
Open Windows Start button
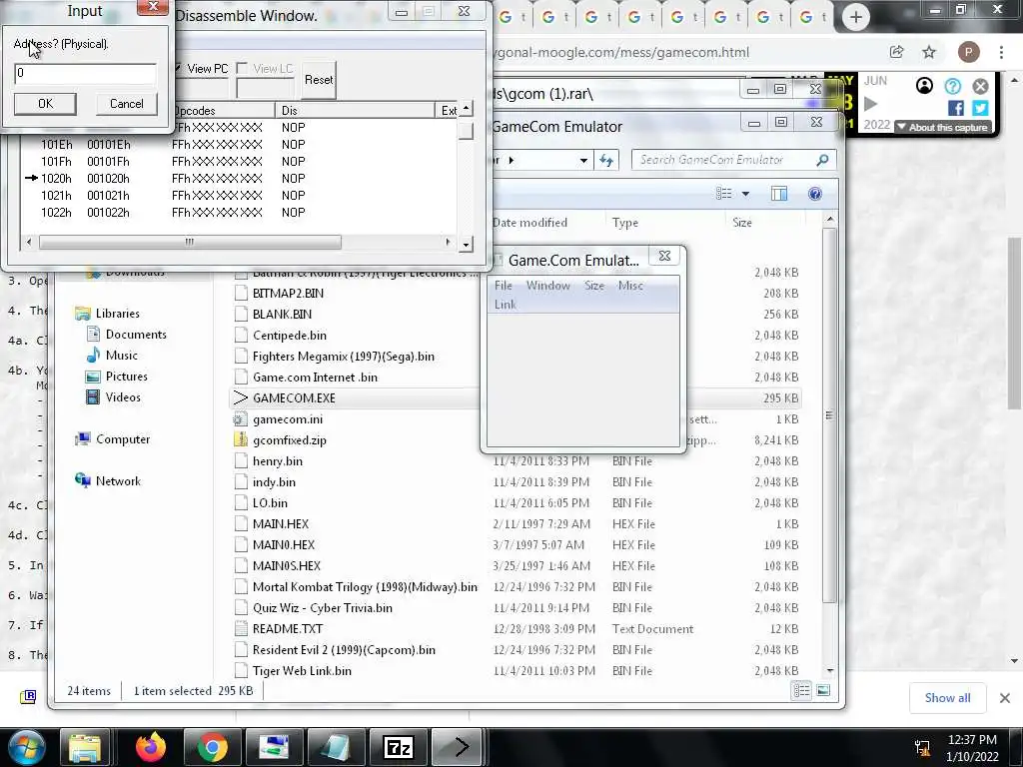(x=25, y=747)
